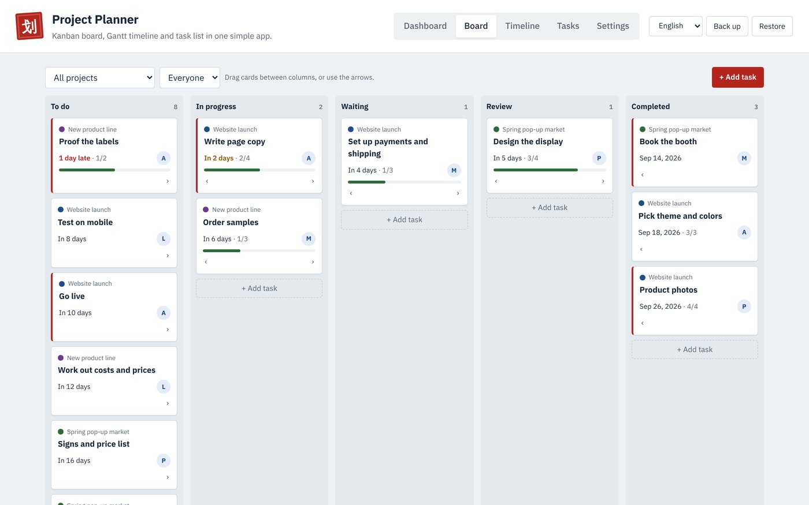The height and width of the screenshot is (505, 809).
Task: Click the 'Pick theme and colors' card title
Action: (680, 216)
